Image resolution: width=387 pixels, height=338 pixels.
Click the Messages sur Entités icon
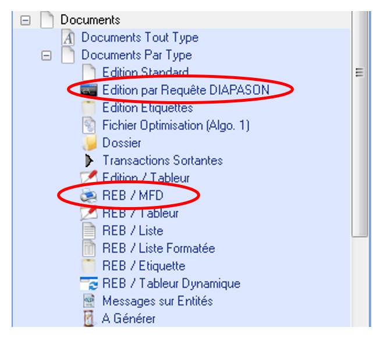88,301
